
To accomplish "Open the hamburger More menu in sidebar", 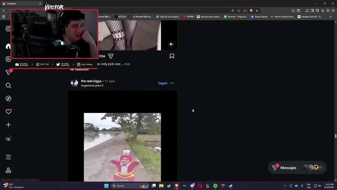I will pos(8,157).
